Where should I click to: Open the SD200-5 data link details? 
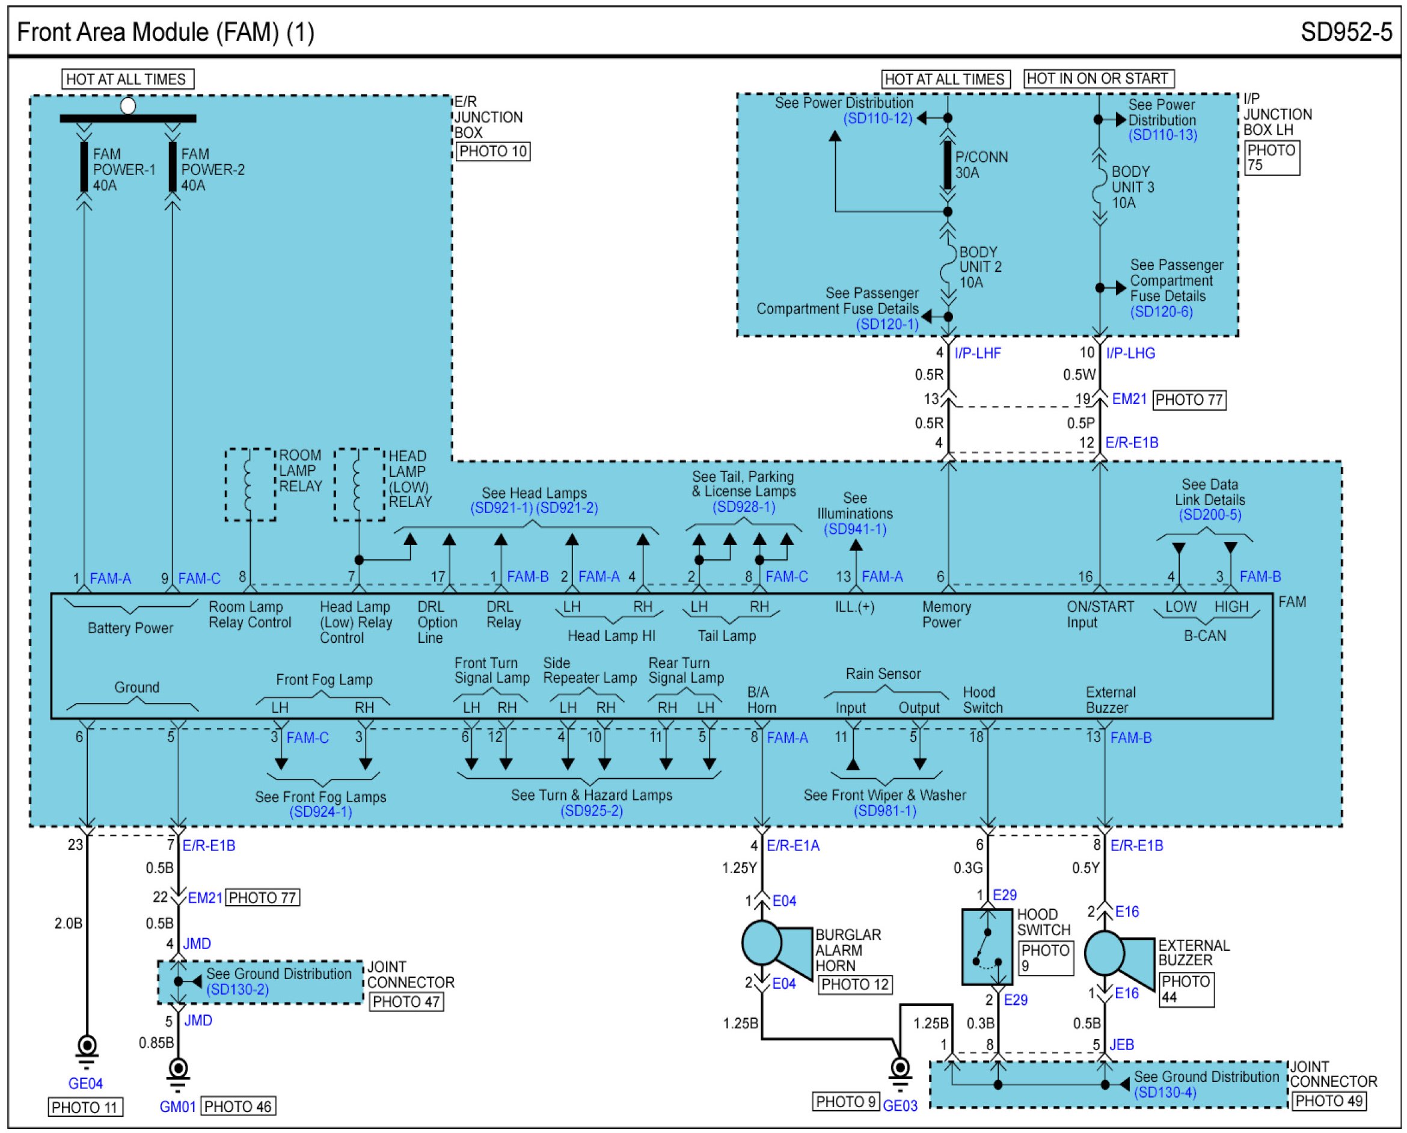click(1209, 515)
